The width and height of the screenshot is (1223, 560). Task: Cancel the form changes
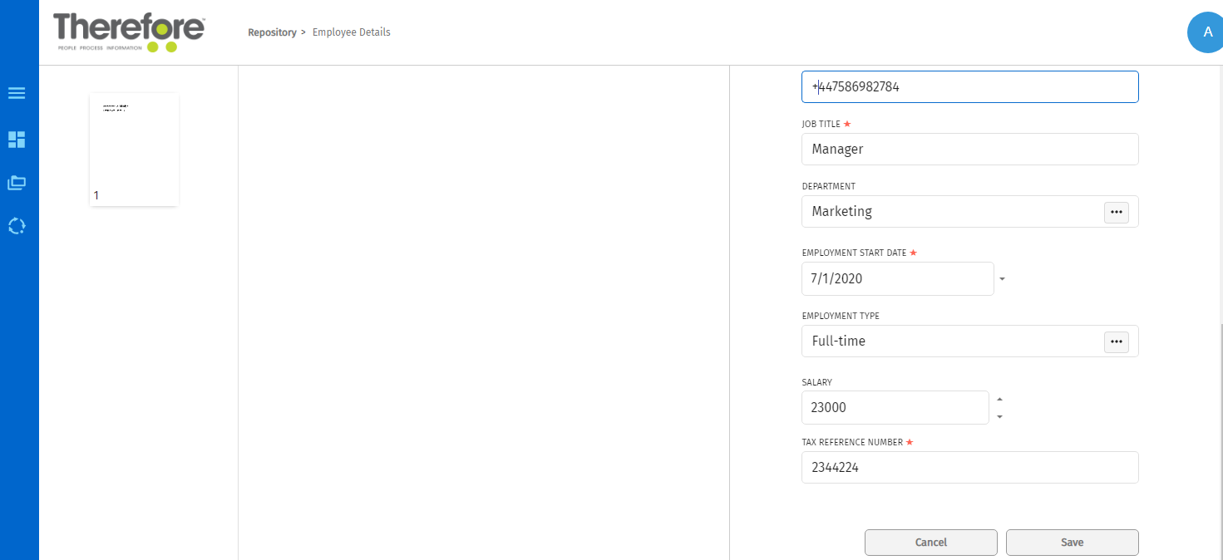930,542
